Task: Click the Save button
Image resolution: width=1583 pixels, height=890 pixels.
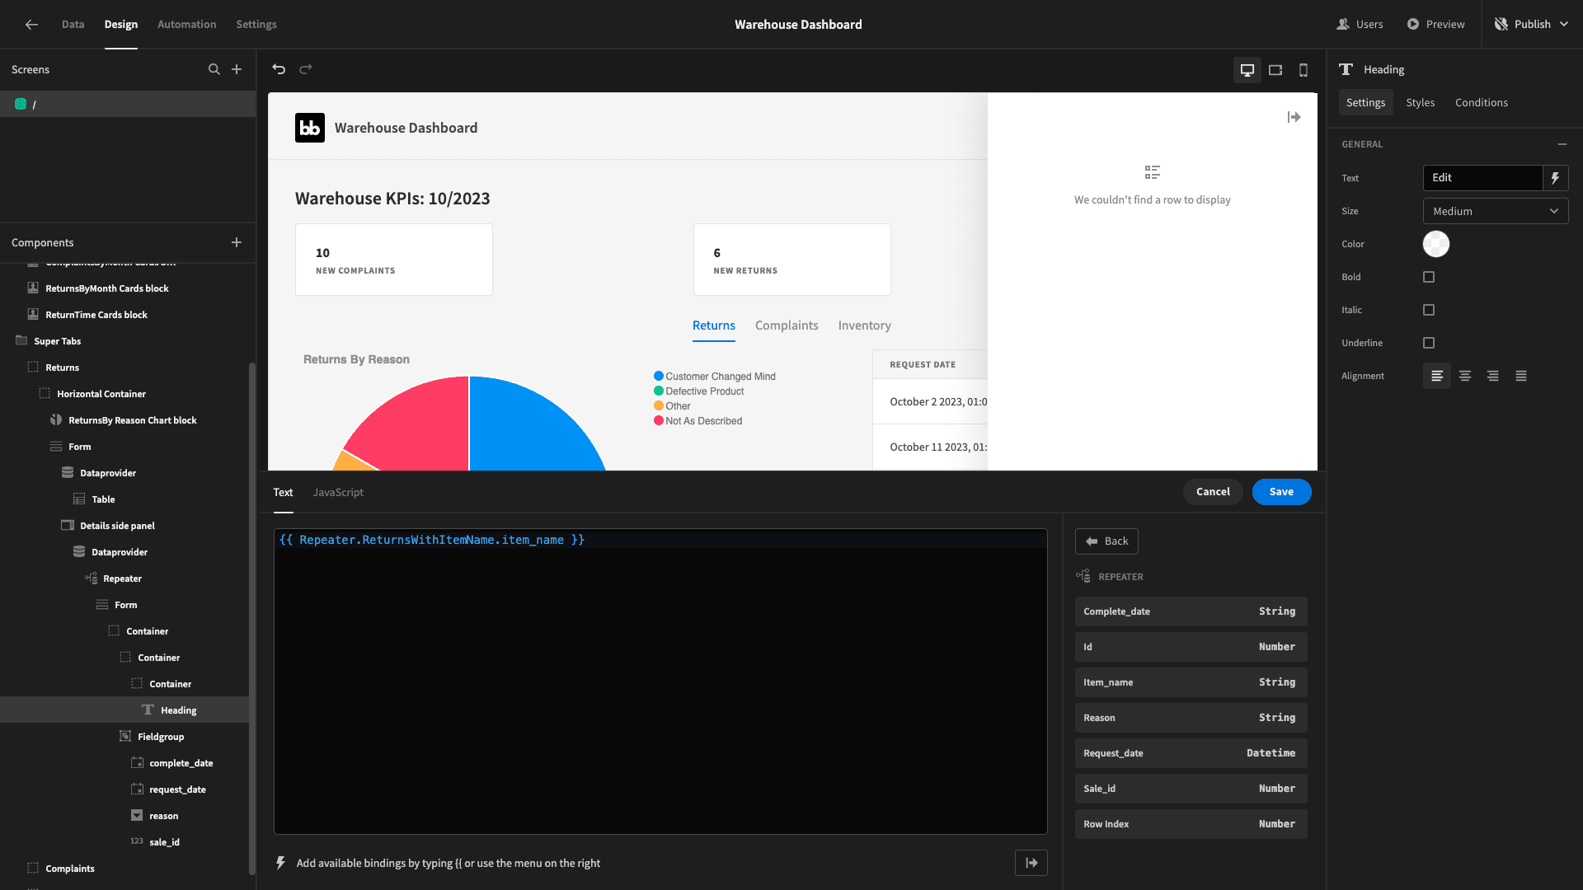Action: (1281, 492)
